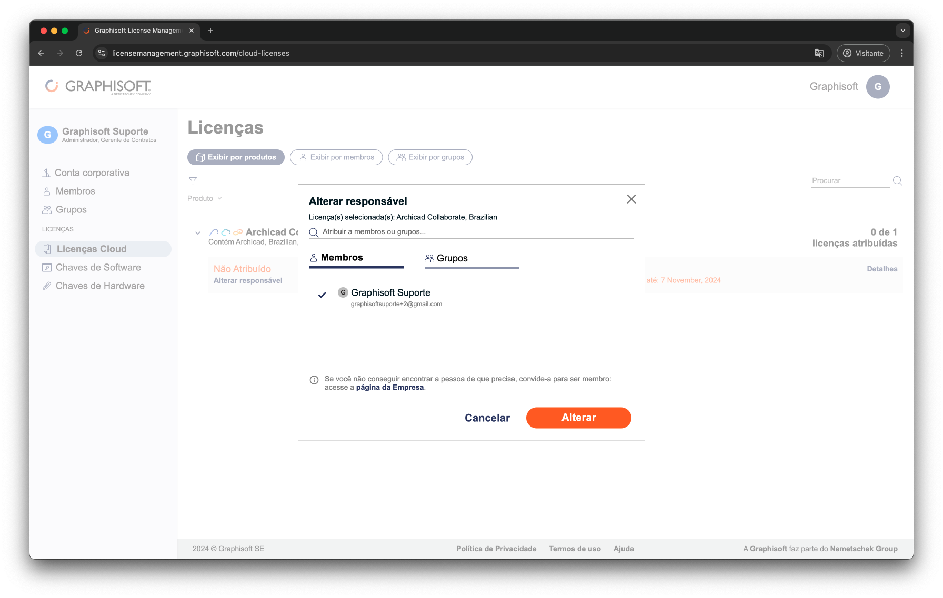Open Chaves de Hardware in sidebar
The width and height of the screenshot is (943, 598).
(x=100, y=286)
